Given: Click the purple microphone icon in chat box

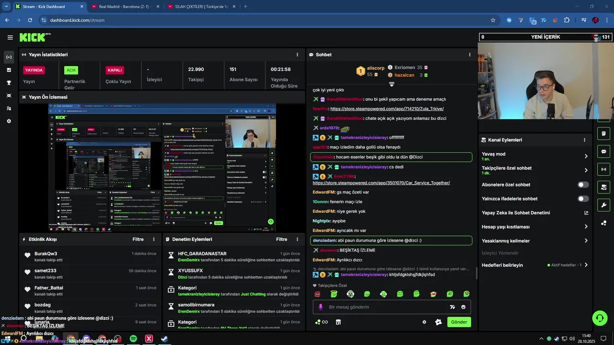Looking at the screenshot, I should click(321, 307).
